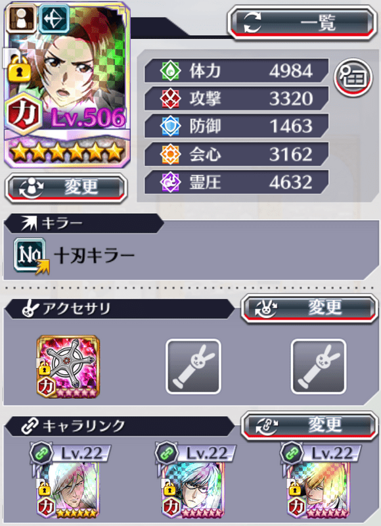
Task: Select the 体力 stamina stat row
Action: (236, 71)
